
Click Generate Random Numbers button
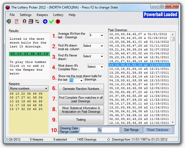[x=81, y=89]
